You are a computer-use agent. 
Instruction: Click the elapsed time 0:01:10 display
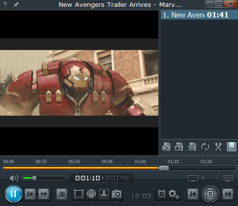87,178
